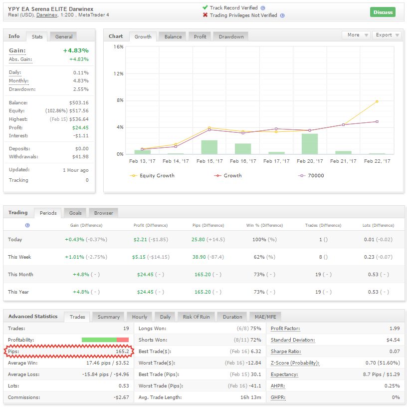Click the Standard Deviation label
The image size is (407, 409).
(293, 340)
